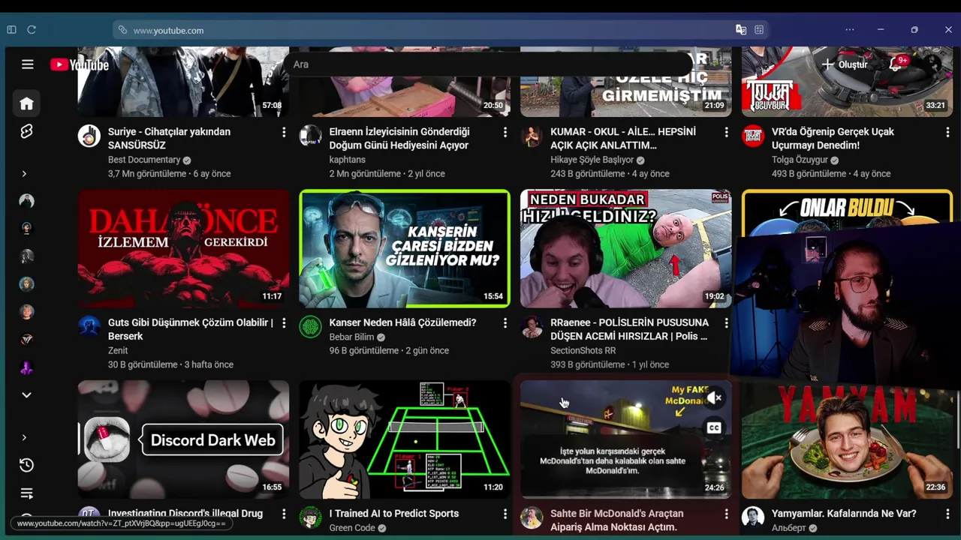
Task: Open options menu for Kanser Neden Hâlâ video
Action: (x=505, y=322)
